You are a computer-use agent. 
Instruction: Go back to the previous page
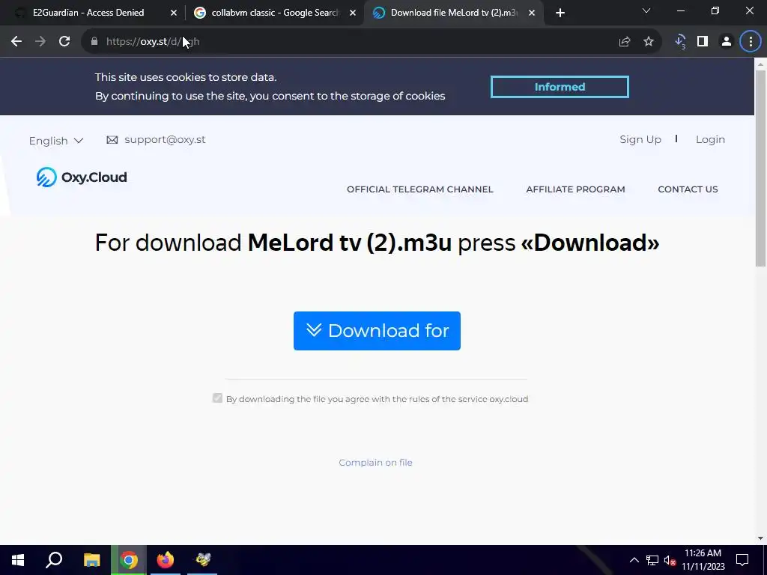[16, 42]
